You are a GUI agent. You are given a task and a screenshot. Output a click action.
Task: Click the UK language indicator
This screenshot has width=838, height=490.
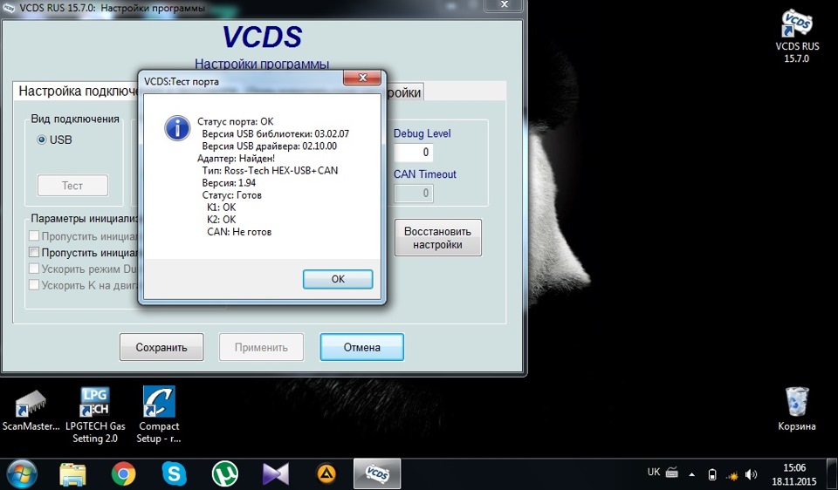[654, 472]
